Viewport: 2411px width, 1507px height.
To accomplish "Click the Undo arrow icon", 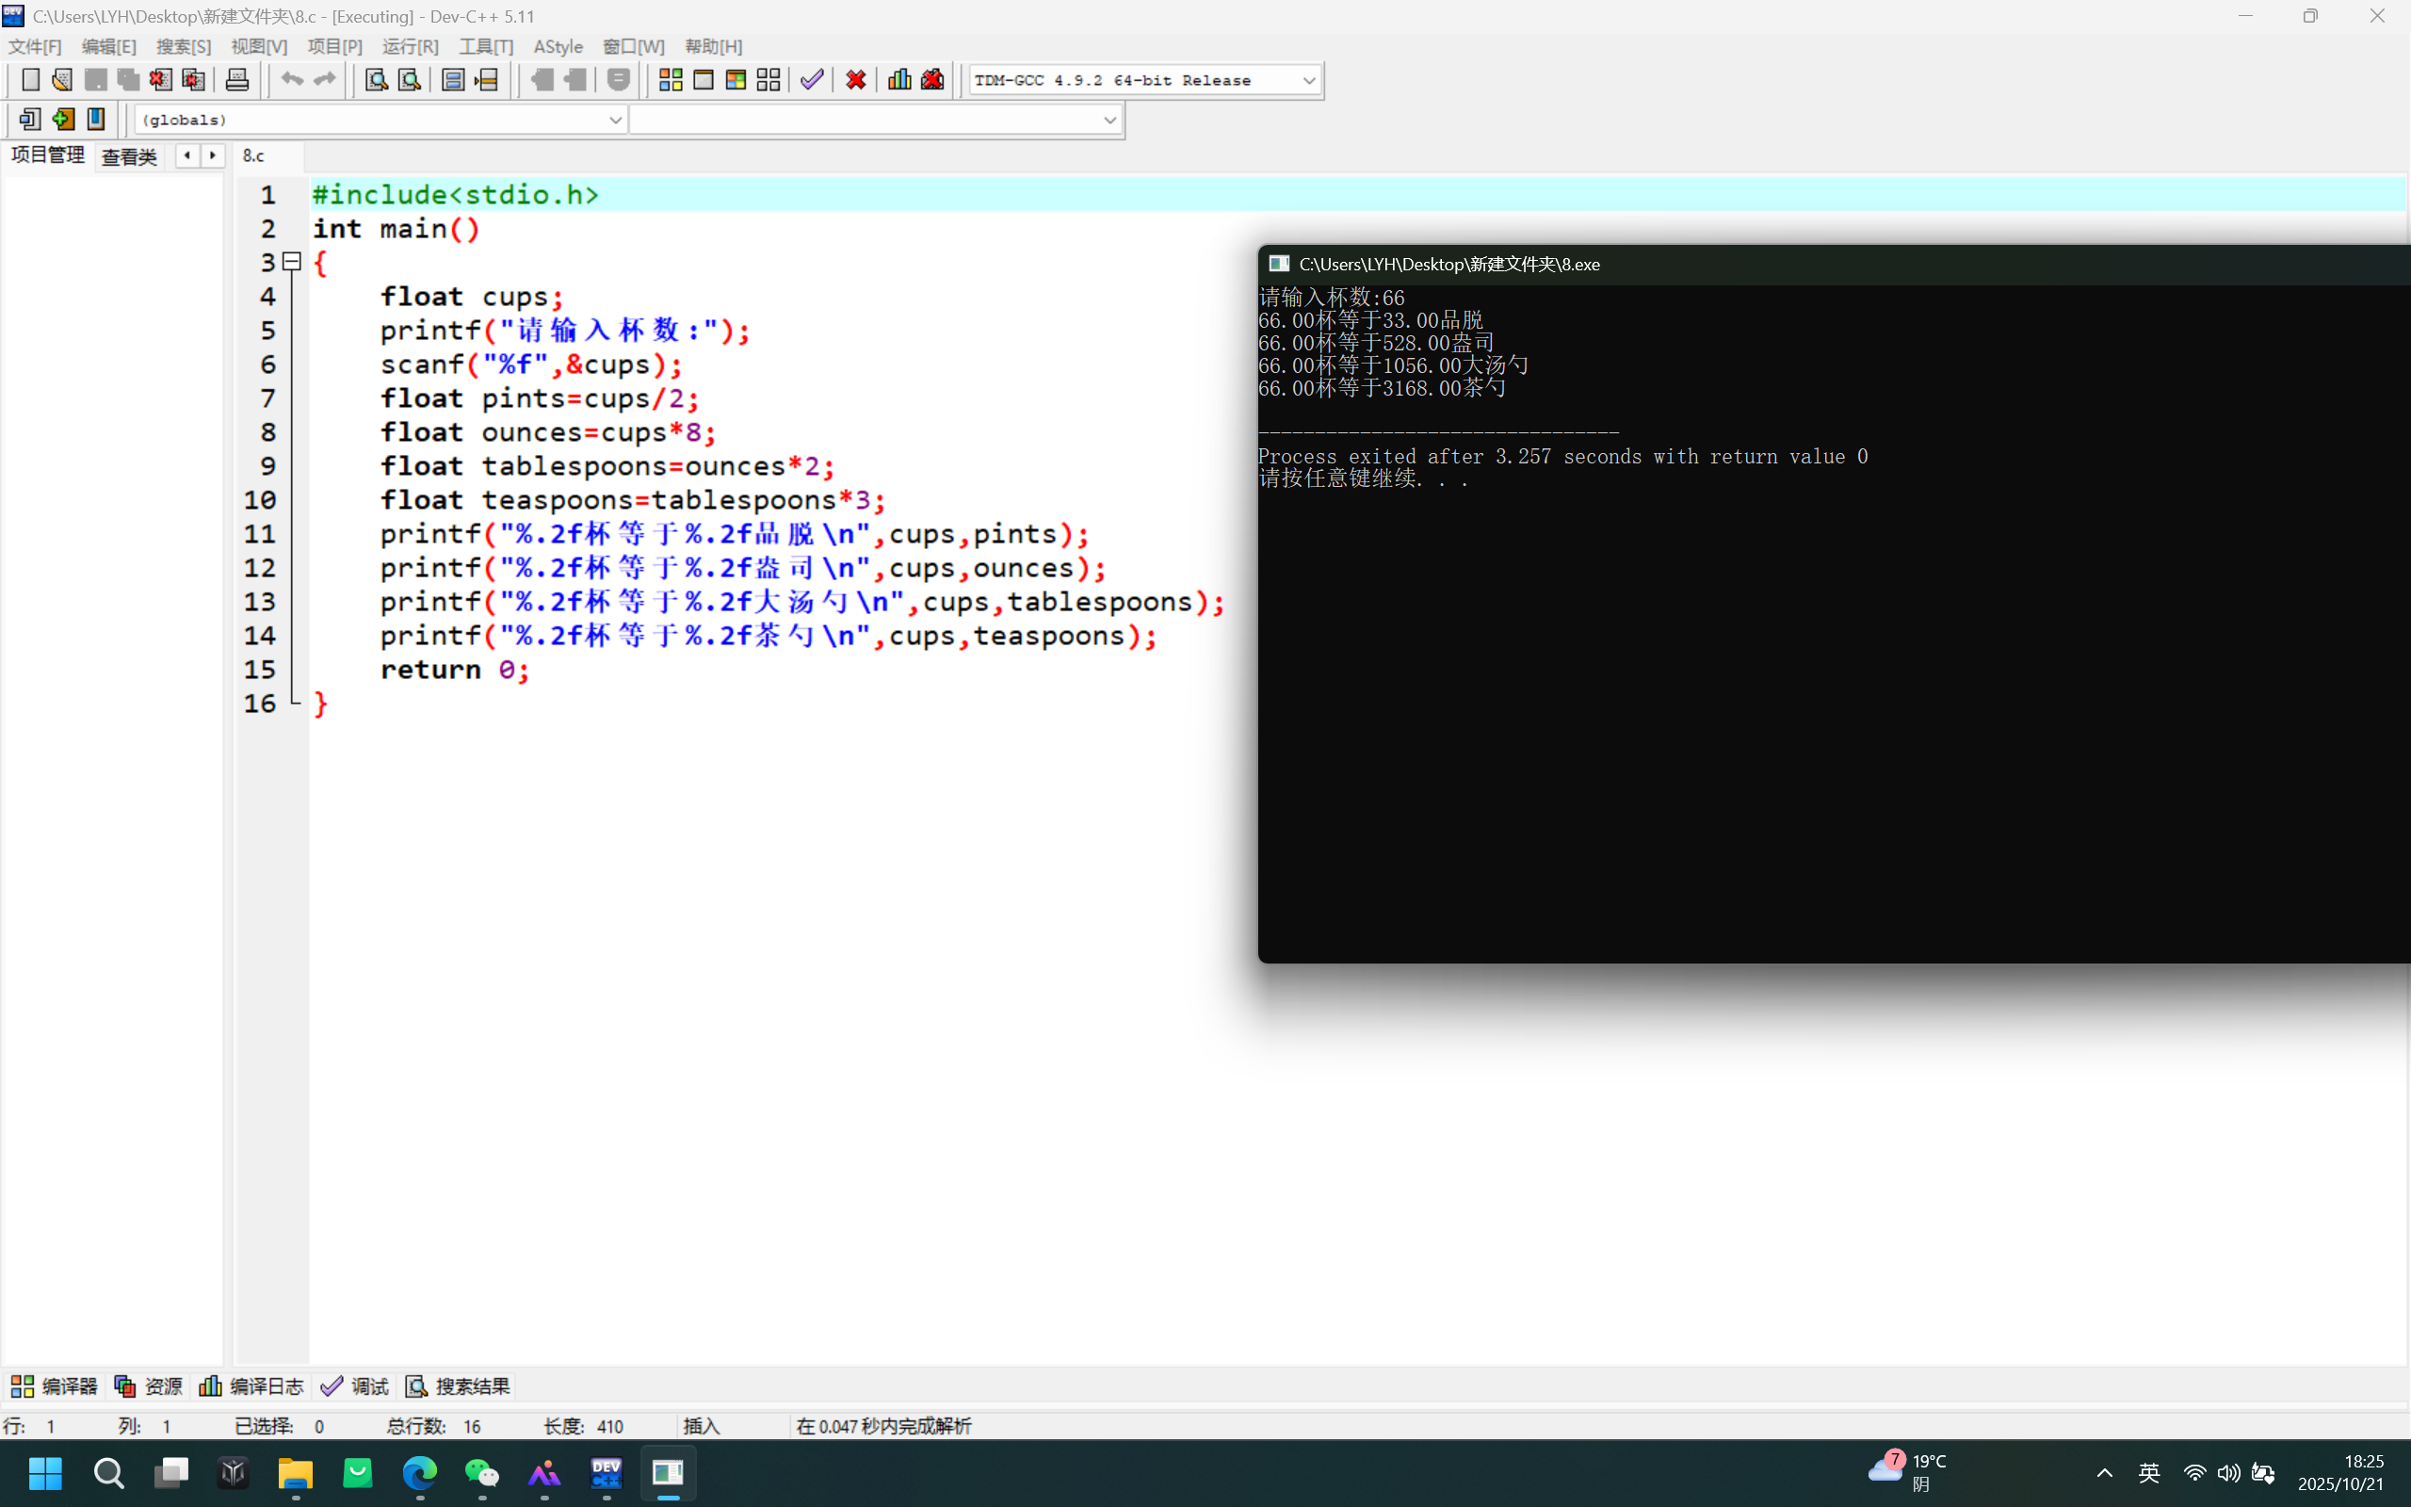I will [x=291, y=80].
